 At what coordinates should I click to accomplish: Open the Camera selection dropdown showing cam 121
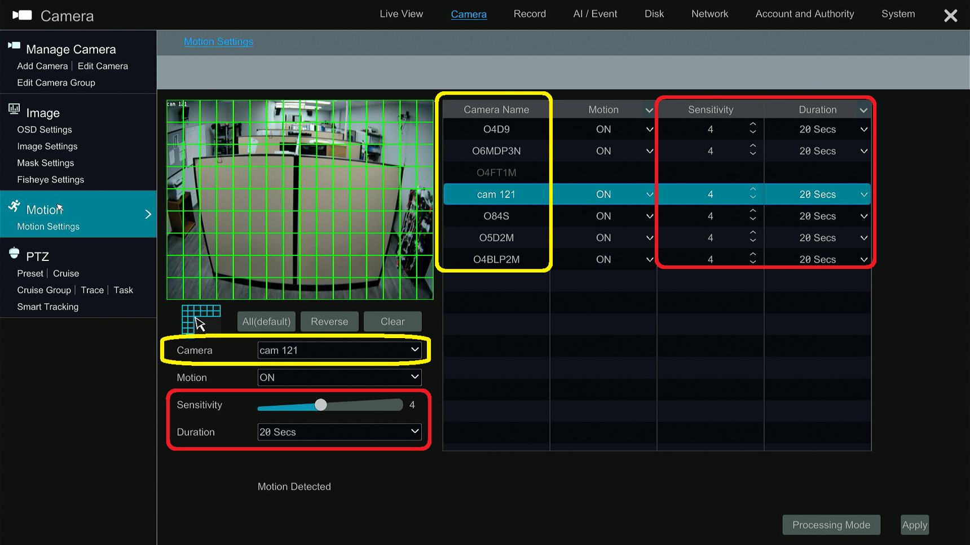click(x=339, y=350)
